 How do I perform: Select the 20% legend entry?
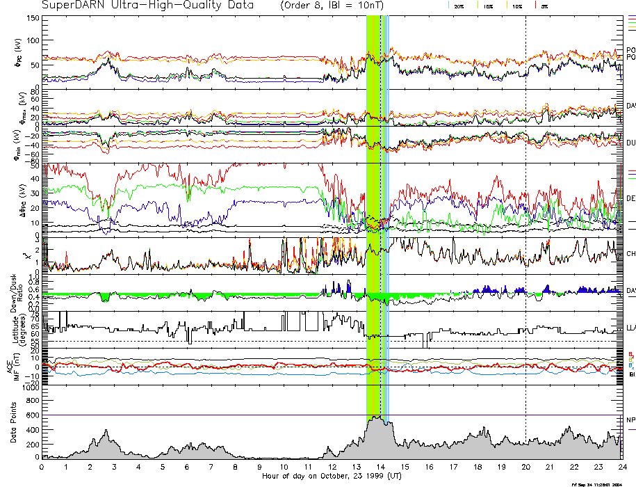pyautogui.click(x=459, y=6)
